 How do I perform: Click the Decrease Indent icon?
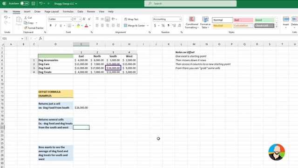tap(113, 25)
